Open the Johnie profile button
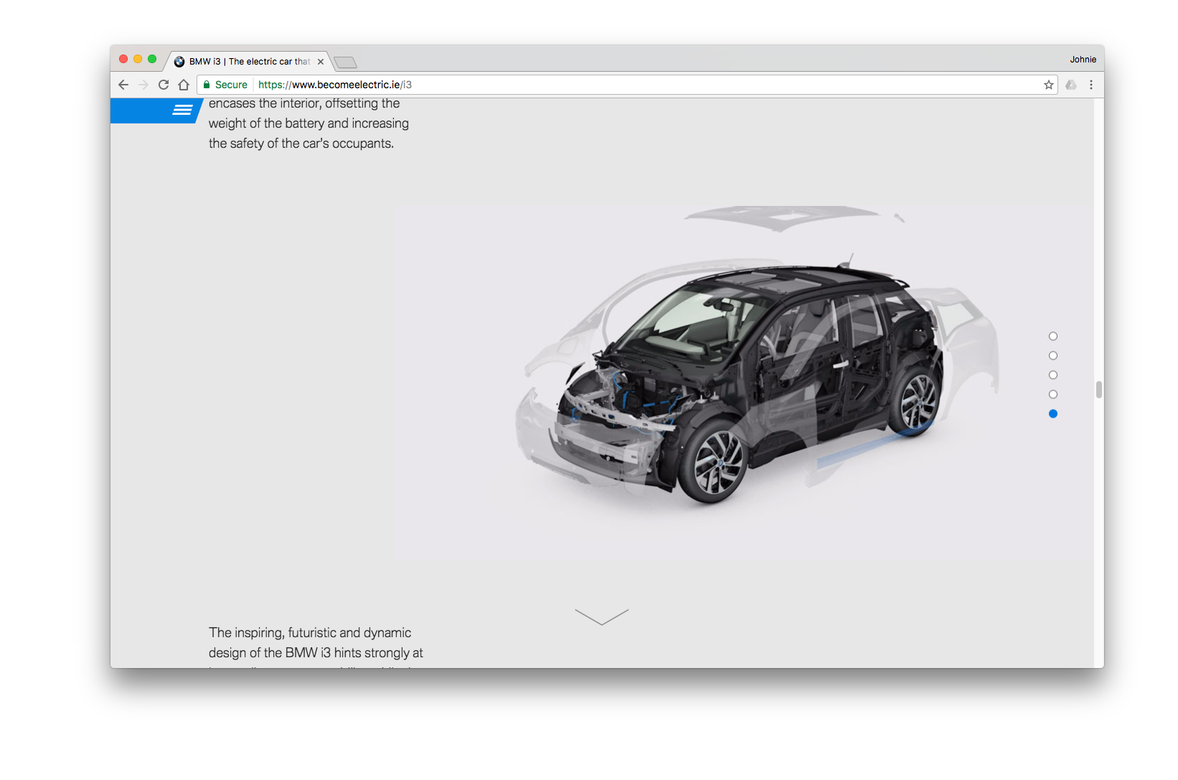 (x=1083, y=60)
